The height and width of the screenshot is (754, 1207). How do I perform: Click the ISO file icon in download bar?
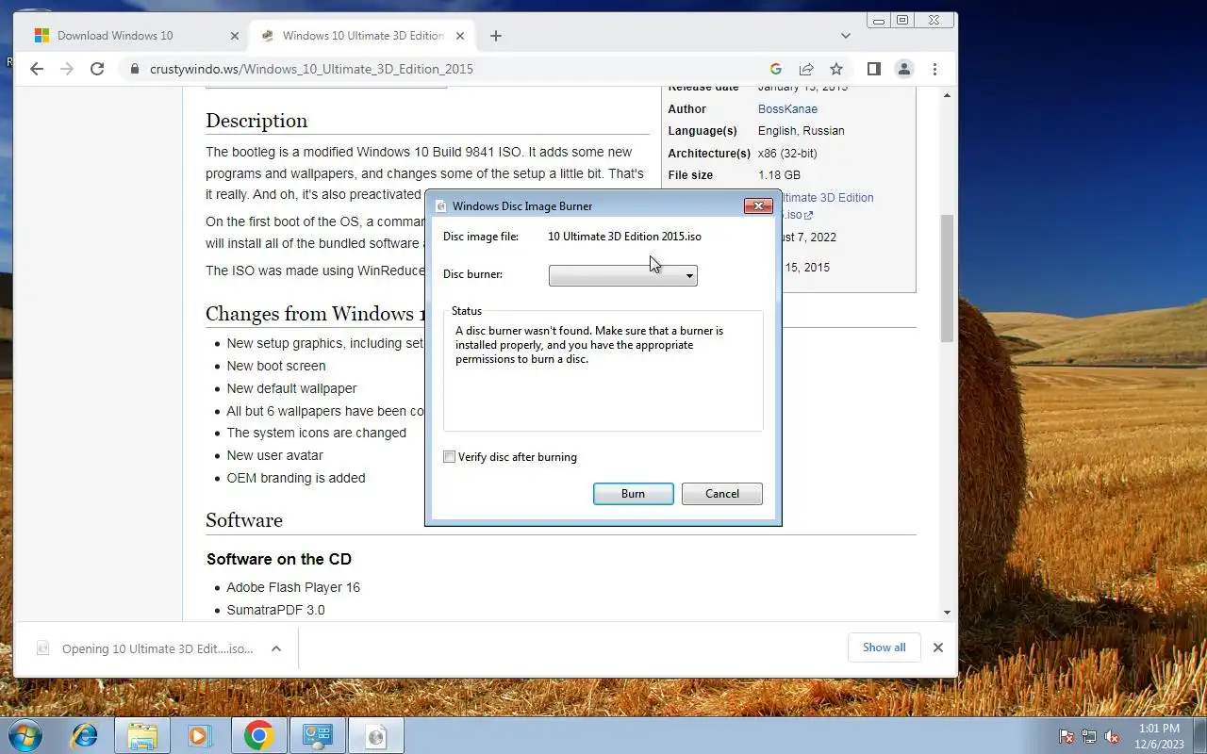[x=42, y=647]
